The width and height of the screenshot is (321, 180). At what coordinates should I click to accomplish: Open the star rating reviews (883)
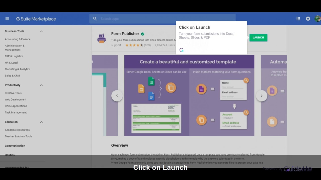(x=138, y=45)
